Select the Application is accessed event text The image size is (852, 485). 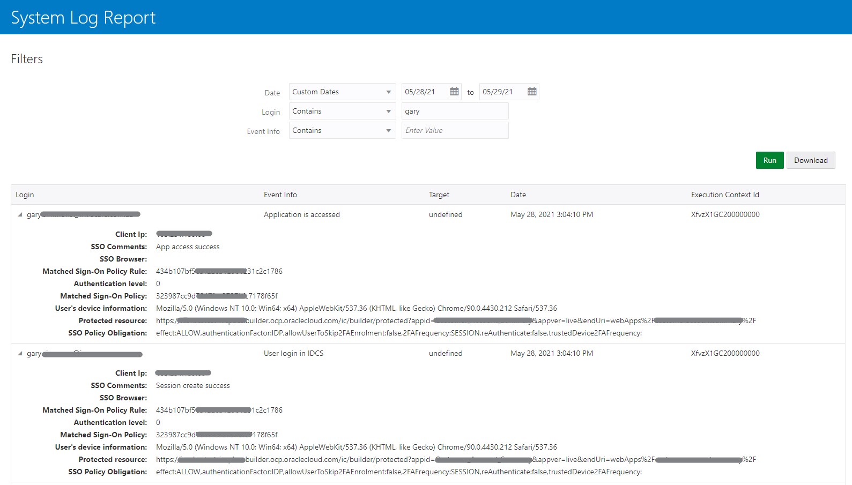click(x=302, y=214)
